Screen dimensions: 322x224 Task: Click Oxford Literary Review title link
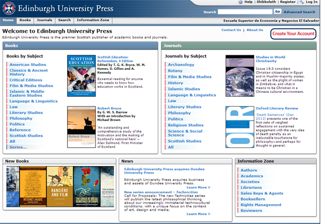276,109
